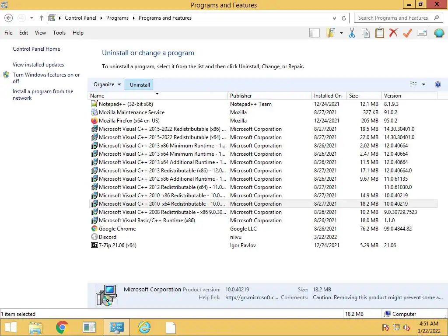The height and width of the screenshot is (336, 448).
Task: Click the Copy toolbar icon
Action: [x=366, y=33]
